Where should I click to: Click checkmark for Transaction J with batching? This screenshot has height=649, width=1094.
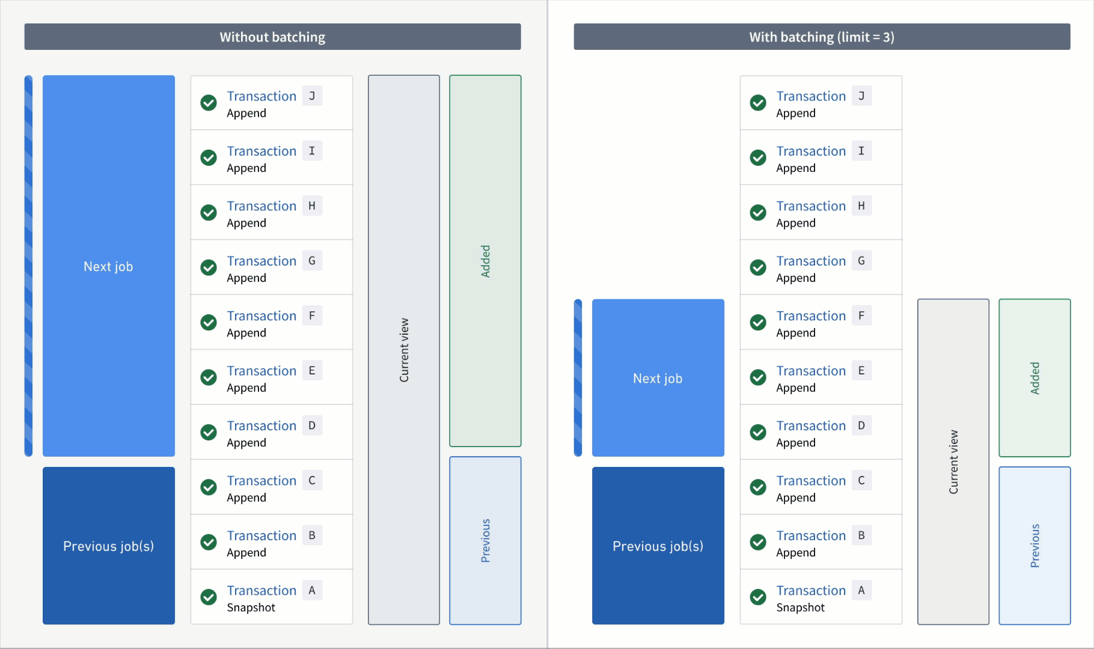758,103
